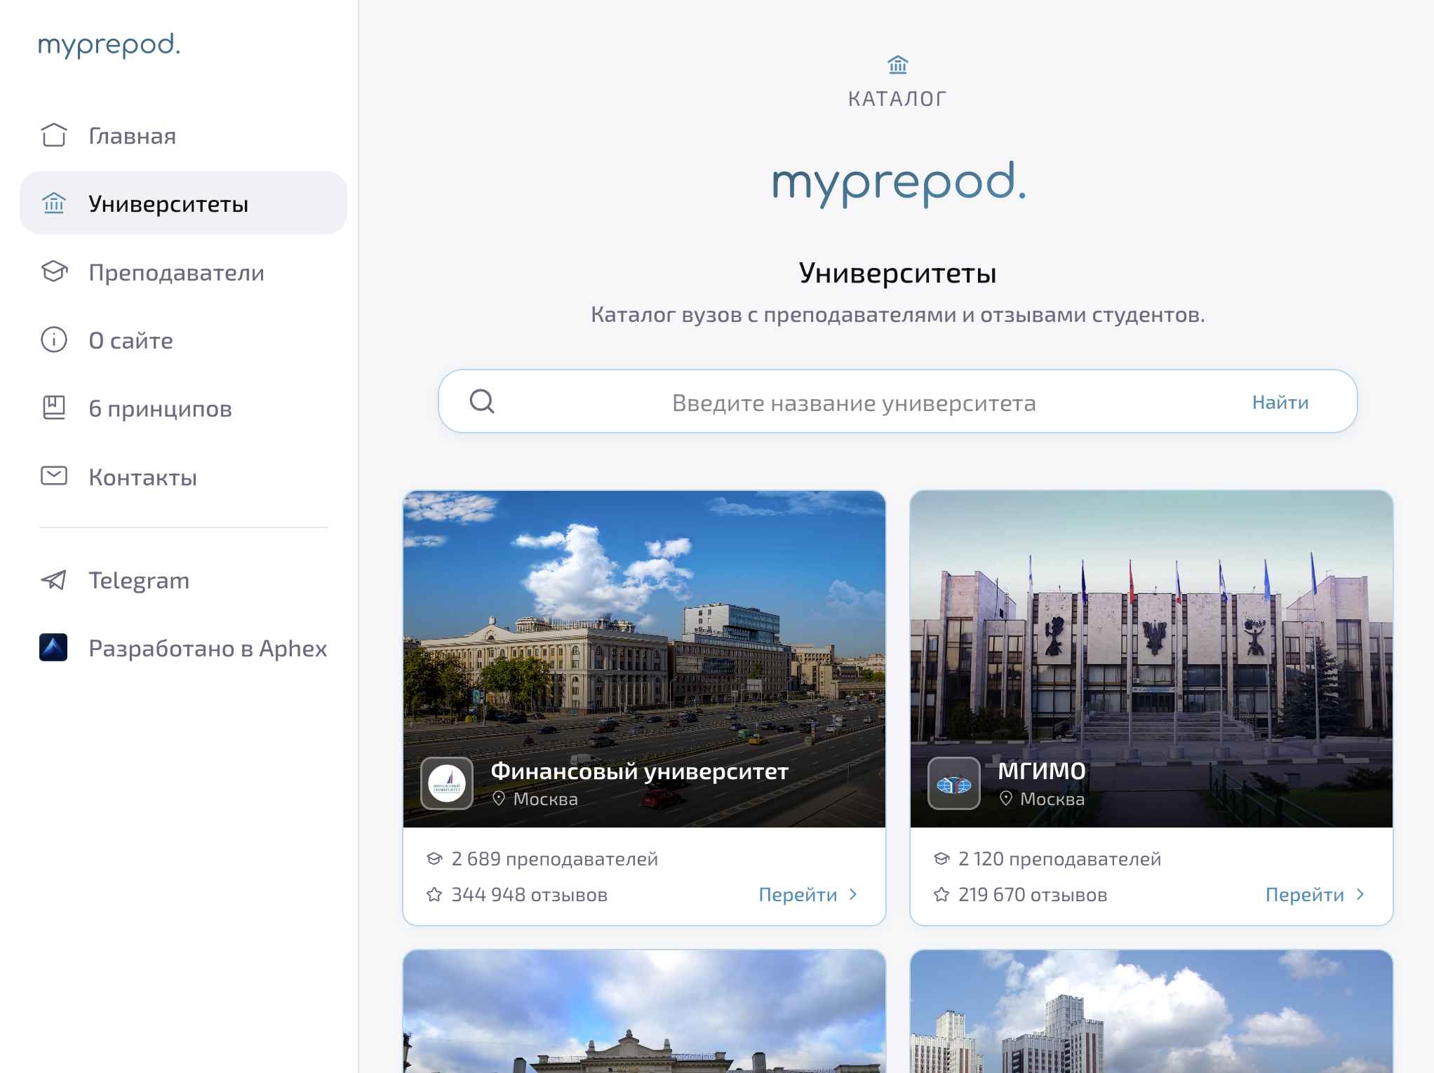Image resolution: width=1434 pixels, height=1073 pixels.
Task: Click the myprepod logo in the sidebar
Action: [x=109, y=46]
